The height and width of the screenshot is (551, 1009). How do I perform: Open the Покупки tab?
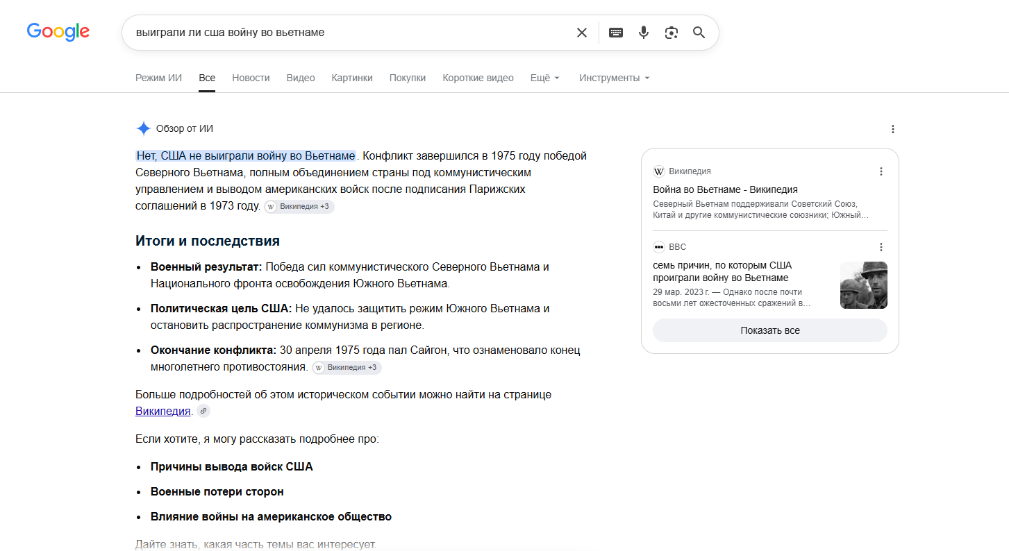(x=408, y=78)
